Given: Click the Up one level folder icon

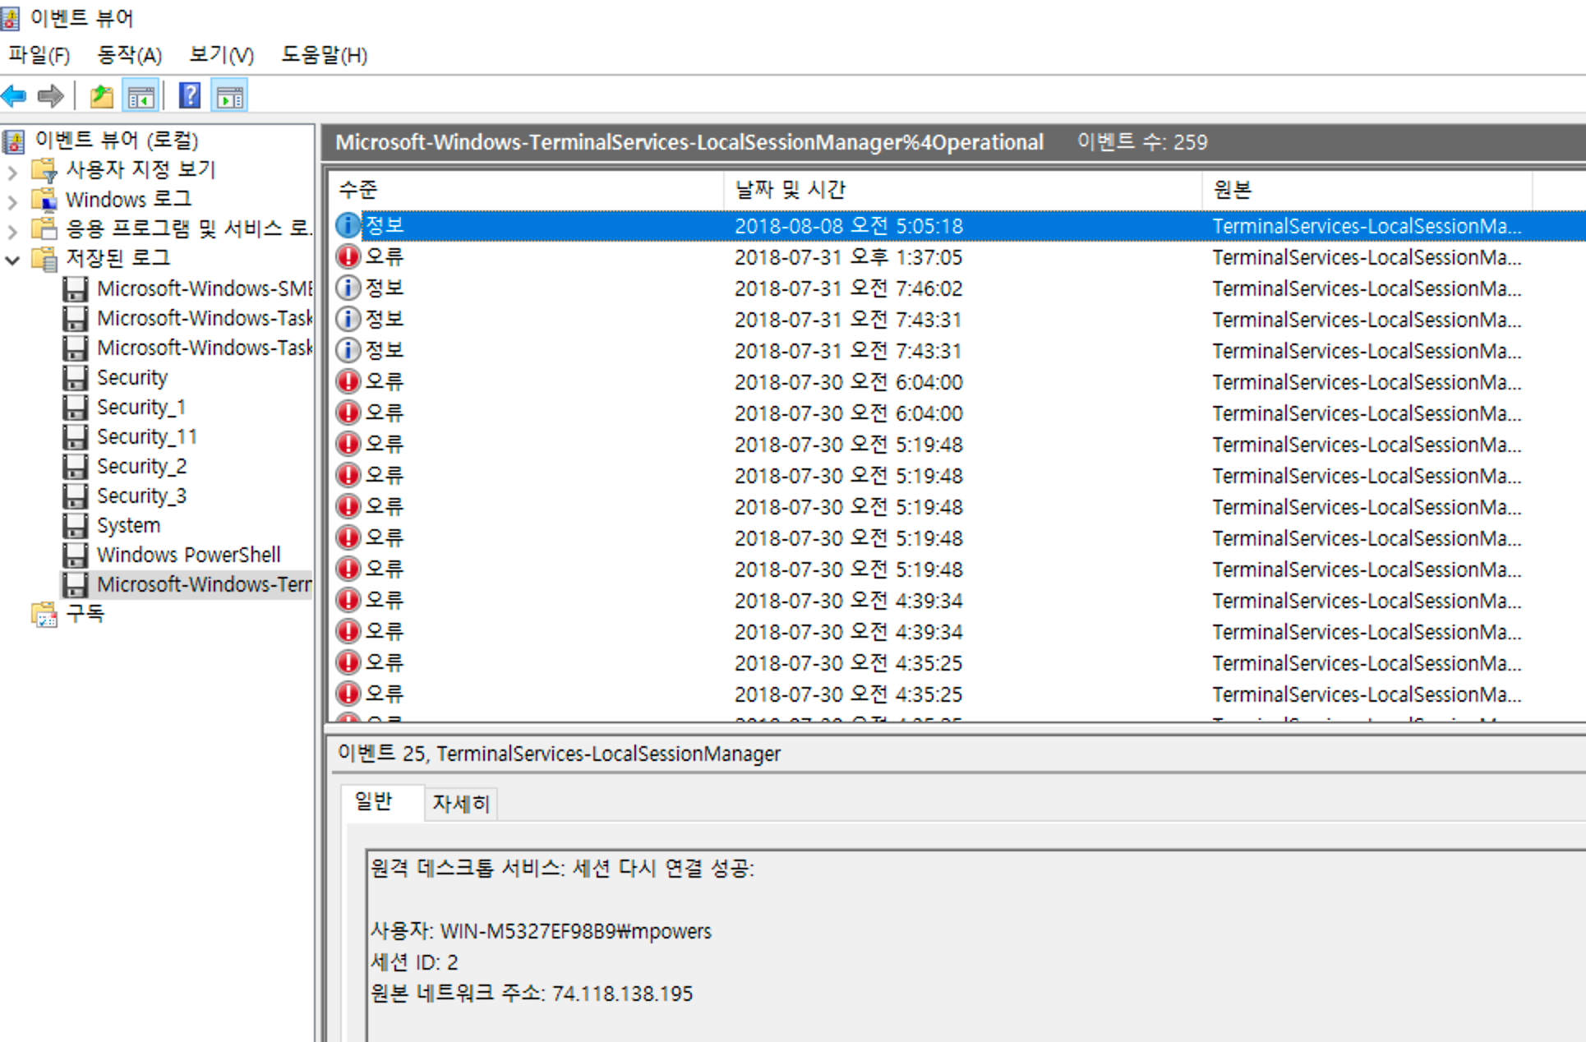Looking at the screenshot, I should point(101,96).
